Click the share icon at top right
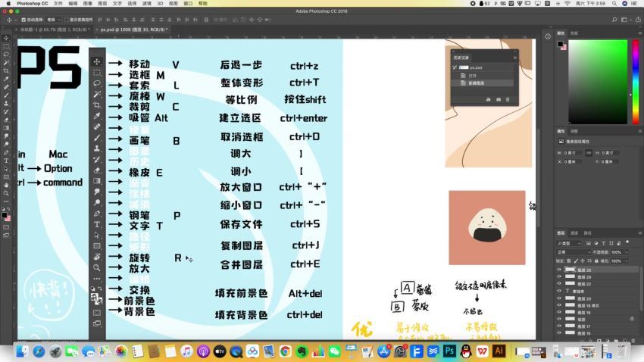The width and height of the screenshot is (644, 362). coord(638,19)
